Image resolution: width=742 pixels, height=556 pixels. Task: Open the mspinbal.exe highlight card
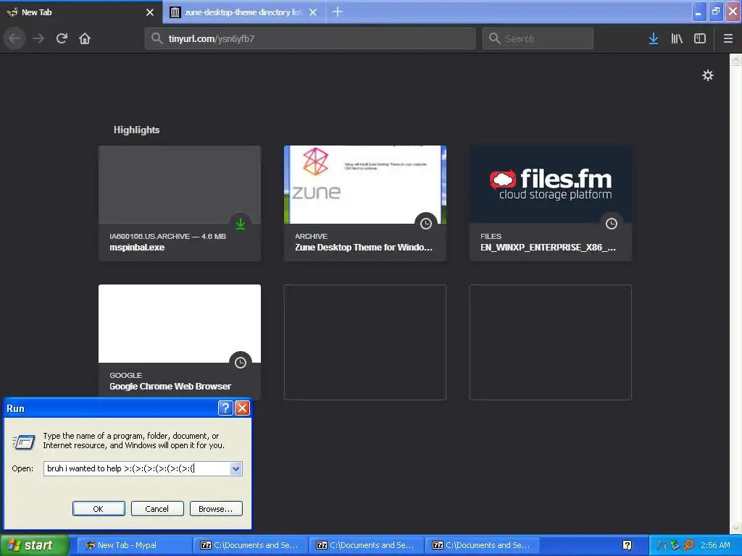pos(180,203)
